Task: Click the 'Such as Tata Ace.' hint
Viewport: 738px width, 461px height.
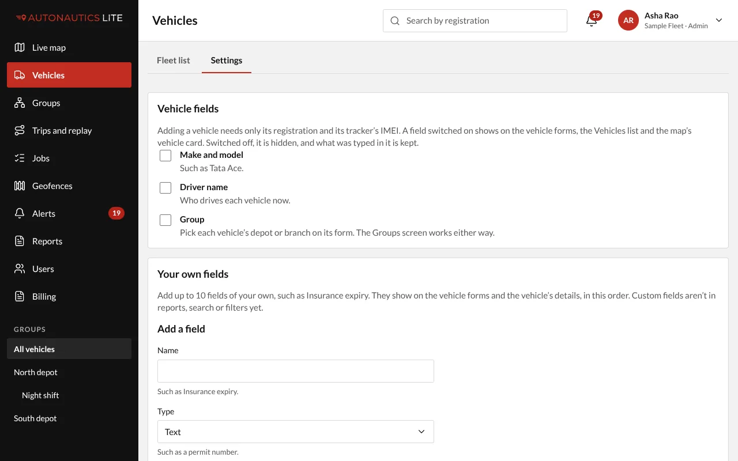Action: pyautogui.click(x=212, y=168)
